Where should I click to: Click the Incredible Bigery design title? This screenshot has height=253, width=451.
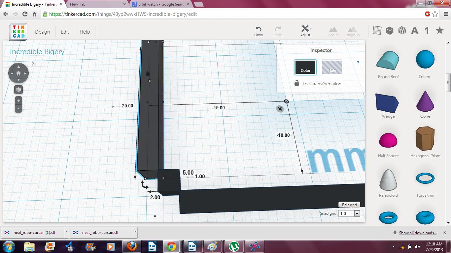tap(37, 51)
